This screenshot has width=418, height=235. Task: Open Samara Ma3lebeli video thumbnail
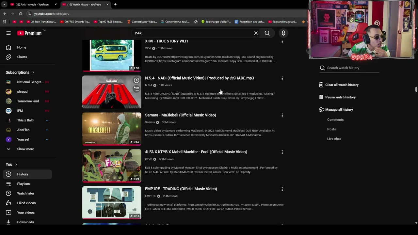tap(112, 129)
